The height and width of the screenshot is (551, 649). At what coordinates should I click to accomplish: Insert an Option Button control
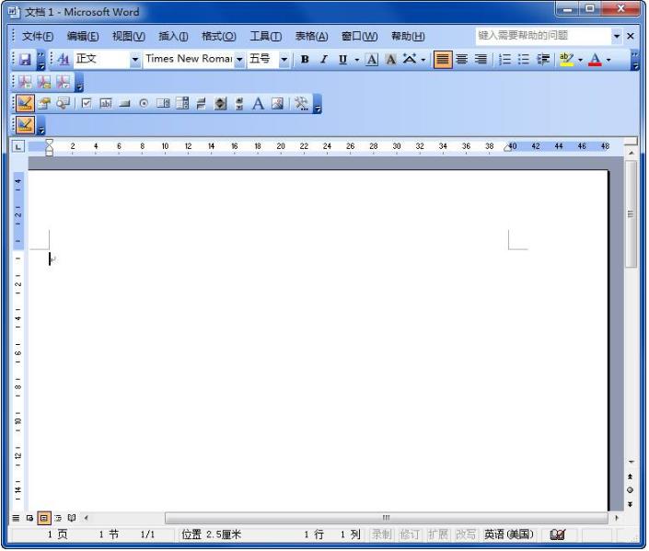pyautogui.click(x=144, y=103)
